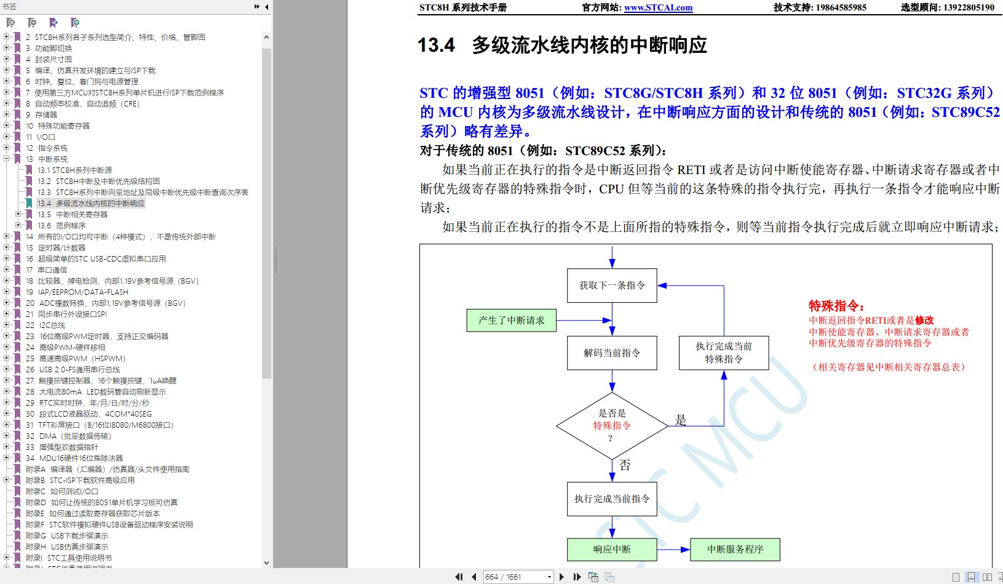Screen dimensions: 1003x584
Task: Expand the 13.5 中断相关寄存器 bookmark
Action: (18, 214)
